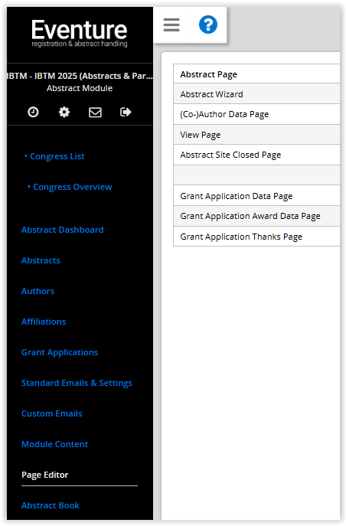Open the Authors section
The height and width of the screenshot is (526, 346).
[38, 291]
